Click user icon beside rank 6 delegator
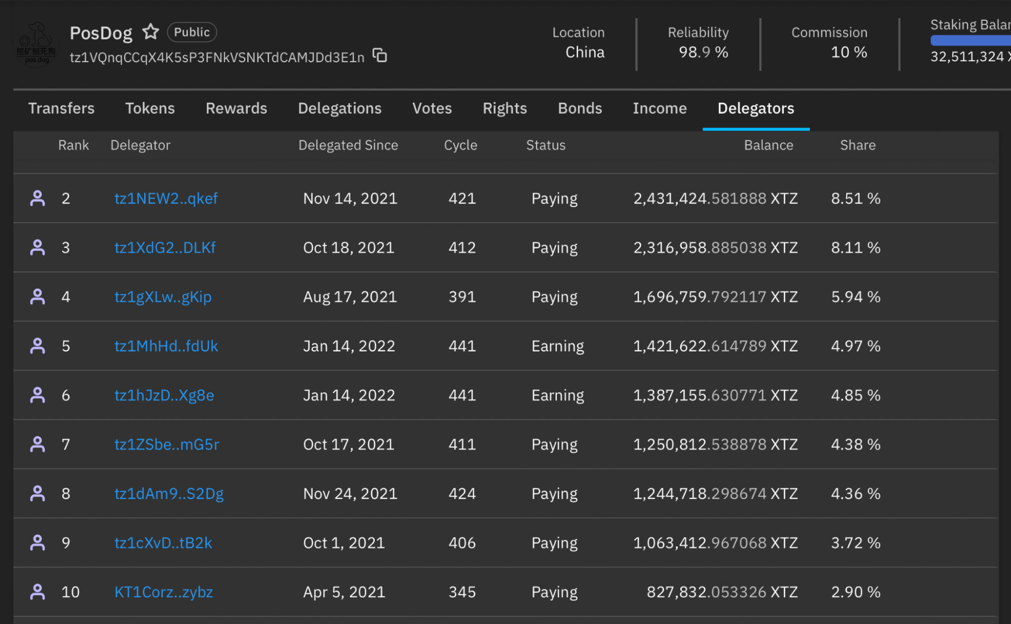 [x=37, y=395]
